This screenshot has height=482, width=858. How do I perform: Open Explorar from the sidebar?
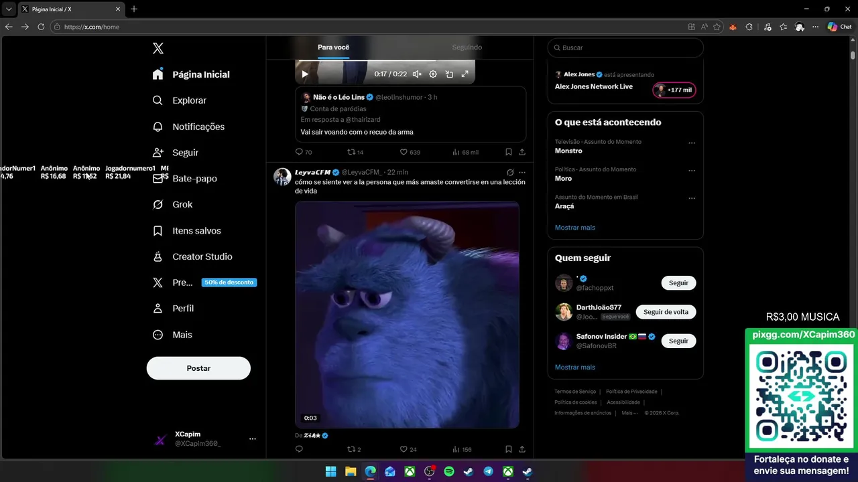[x=180, y=100]
